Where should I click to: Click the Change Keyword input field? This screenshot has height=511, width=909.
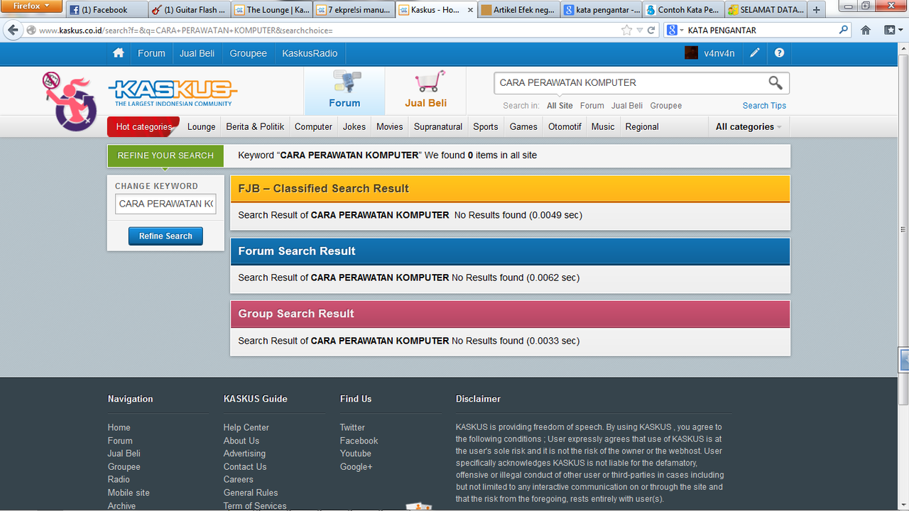tap(165, 204)
